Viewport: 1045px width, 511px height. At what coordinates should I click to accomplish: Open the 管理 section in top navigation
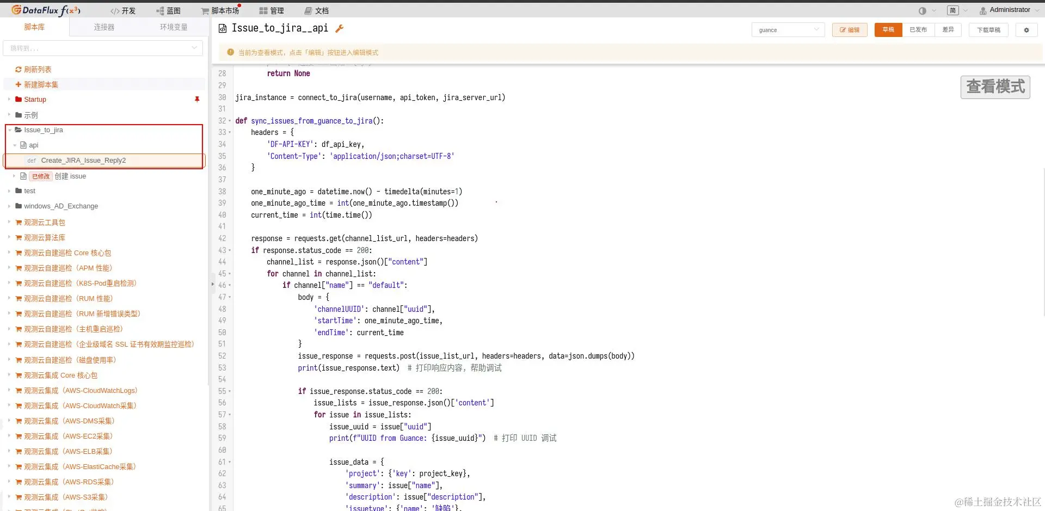coord(272,11)
